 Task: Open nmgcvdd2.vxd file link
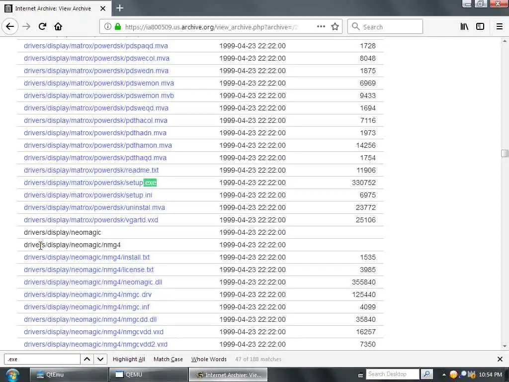click(96, 344)
